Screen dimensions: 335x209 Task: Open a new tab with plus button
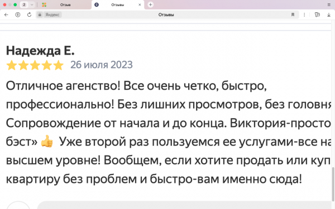click(150, 4)
